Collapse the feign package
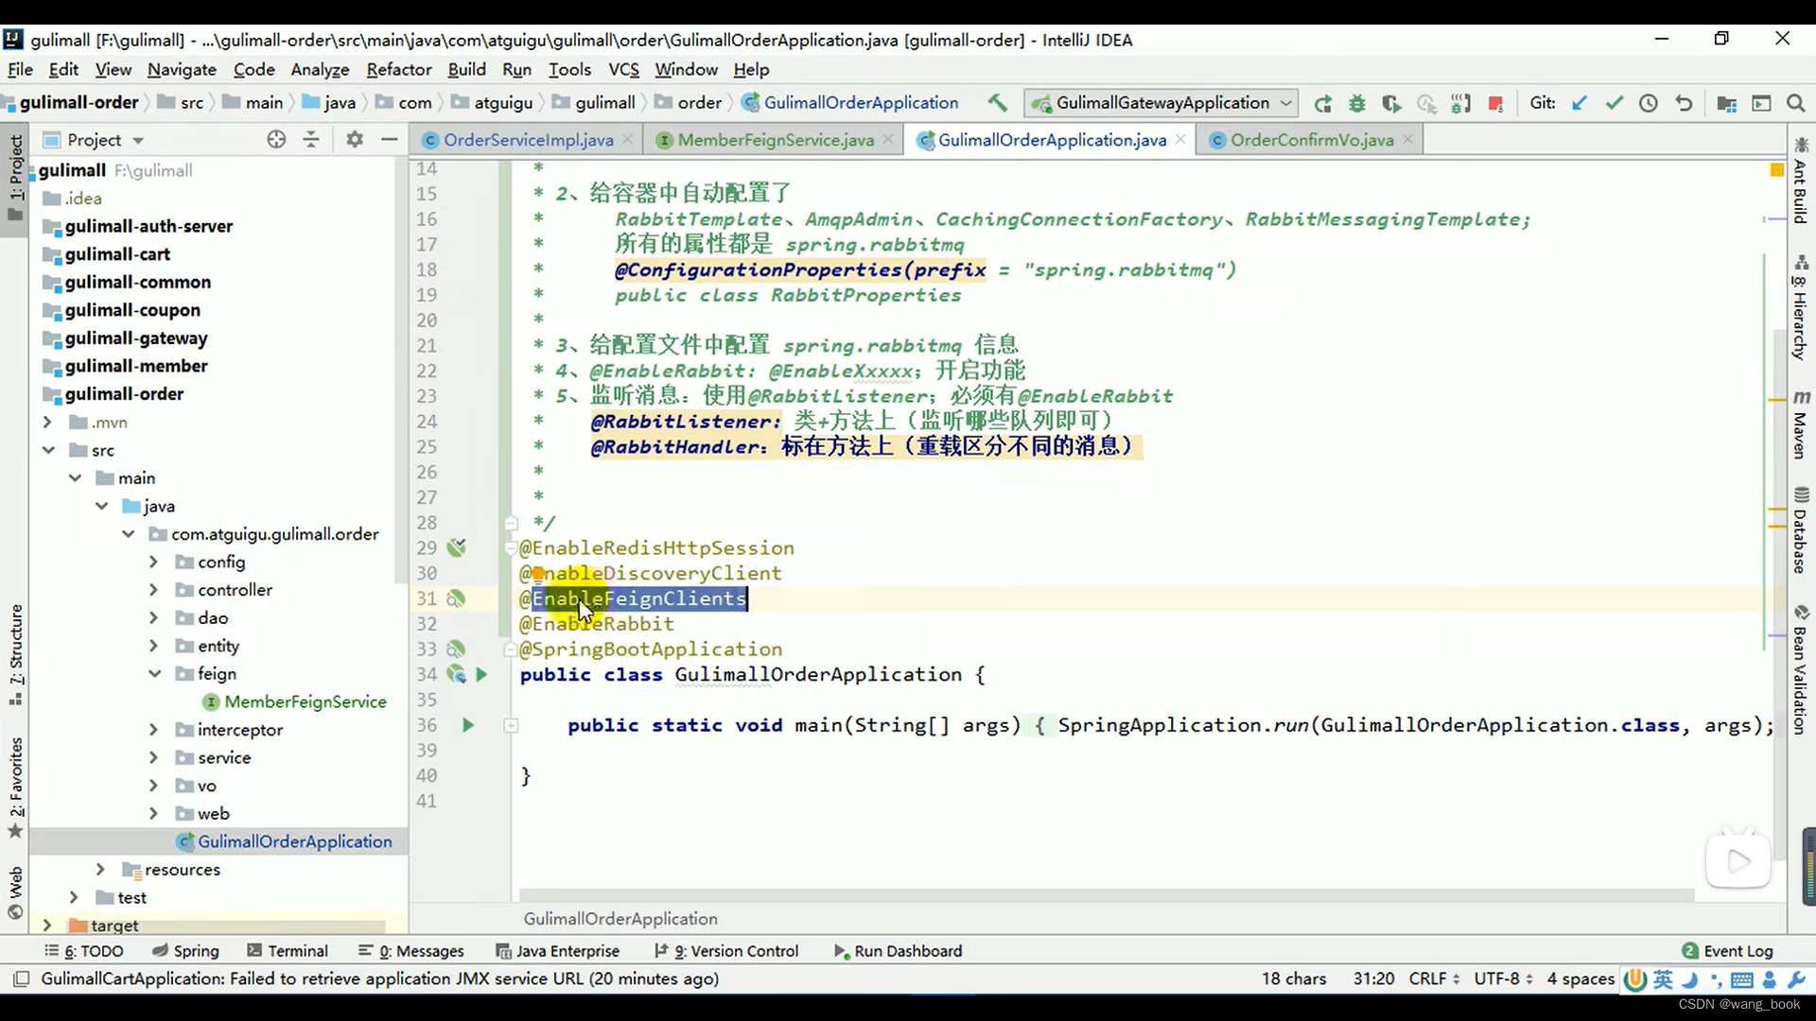The width and height of the screenshot is (1816, 1021). pos(154,674)
